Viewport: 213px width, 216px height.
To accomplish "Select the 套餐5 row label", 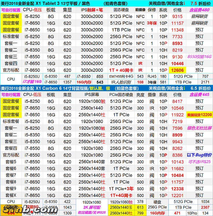I will pyautogui.click(x=11, y=162).
